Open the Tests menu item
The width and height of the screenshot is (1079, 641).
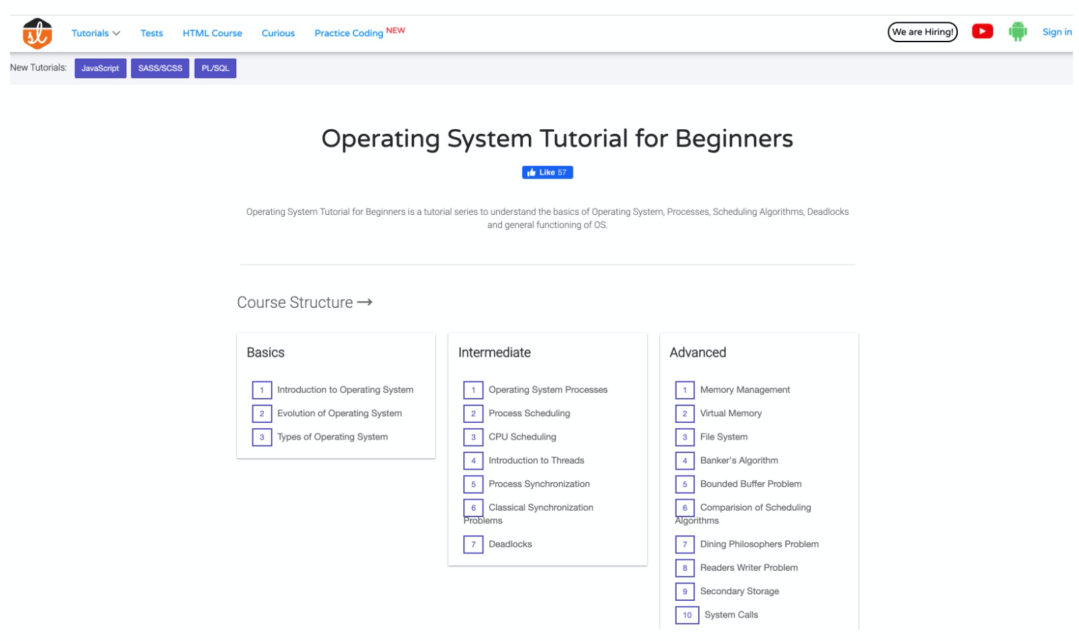click(x=152, y=33)
